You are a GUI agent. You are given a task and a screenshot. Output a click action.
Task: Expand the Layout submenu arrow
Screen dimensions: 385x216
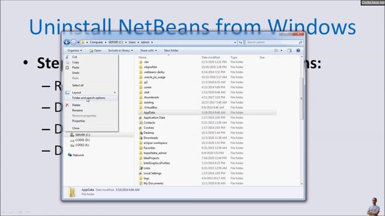click(x=115, y=92)
